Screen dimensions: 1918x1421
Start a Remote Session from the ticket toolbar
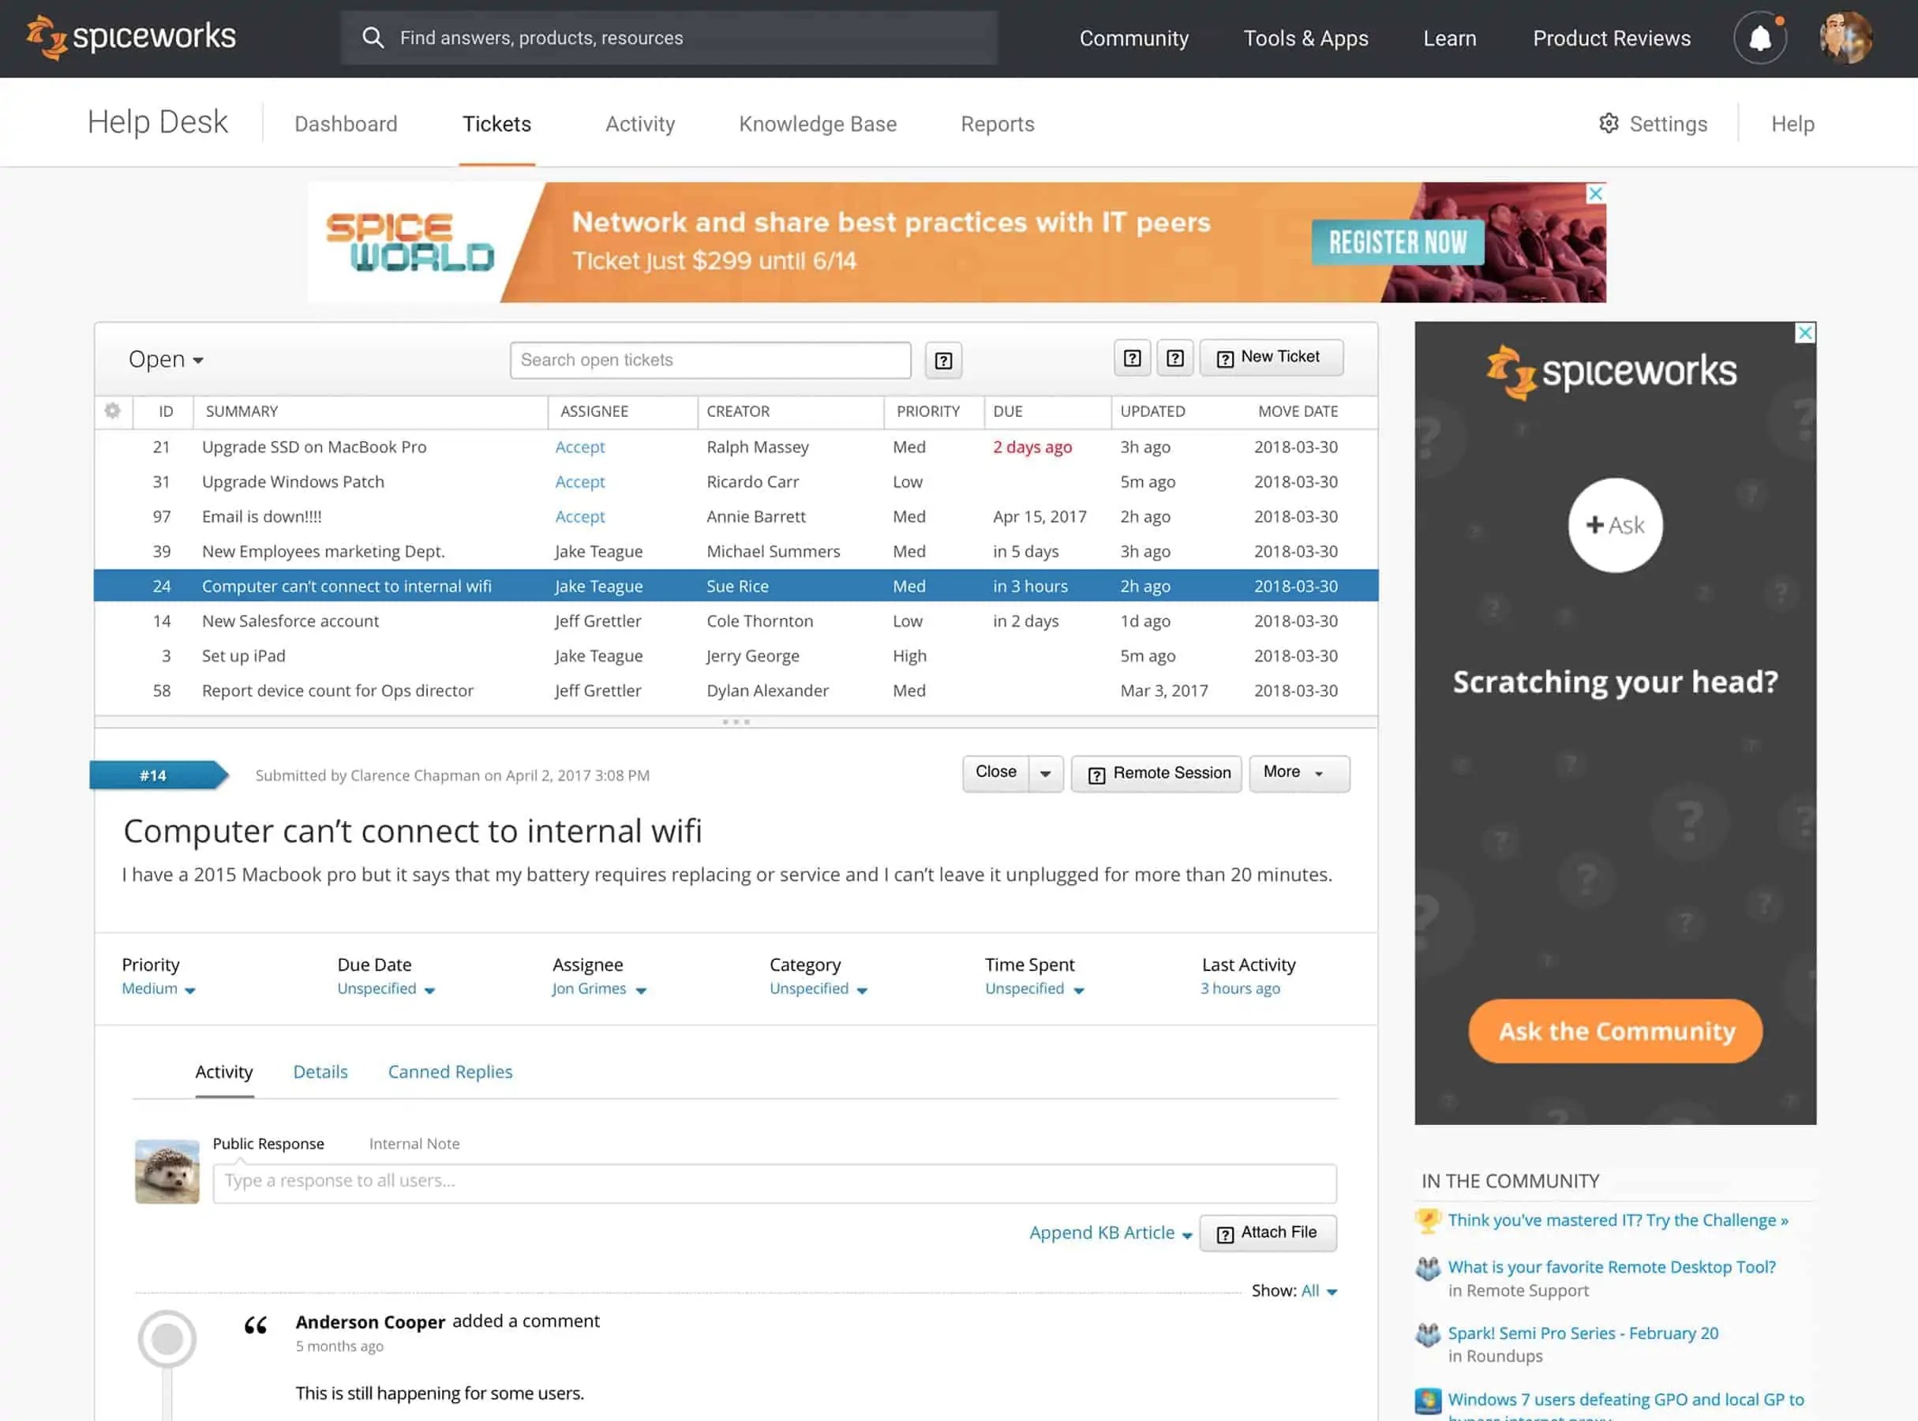[1156, 772]
